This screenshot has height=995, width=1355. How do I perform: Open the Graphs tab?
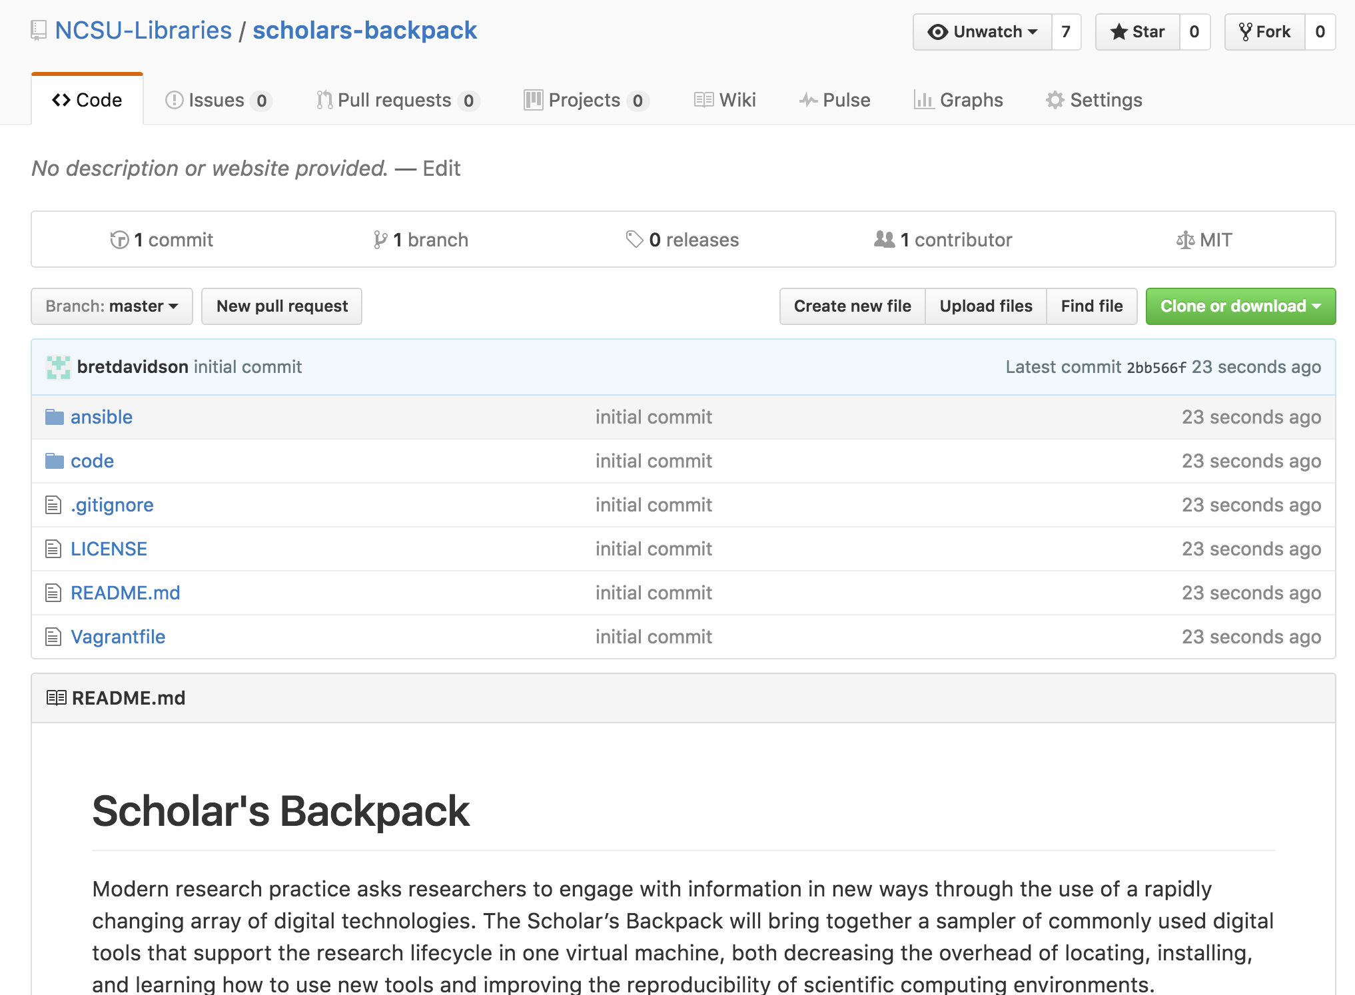click(959, 100)
